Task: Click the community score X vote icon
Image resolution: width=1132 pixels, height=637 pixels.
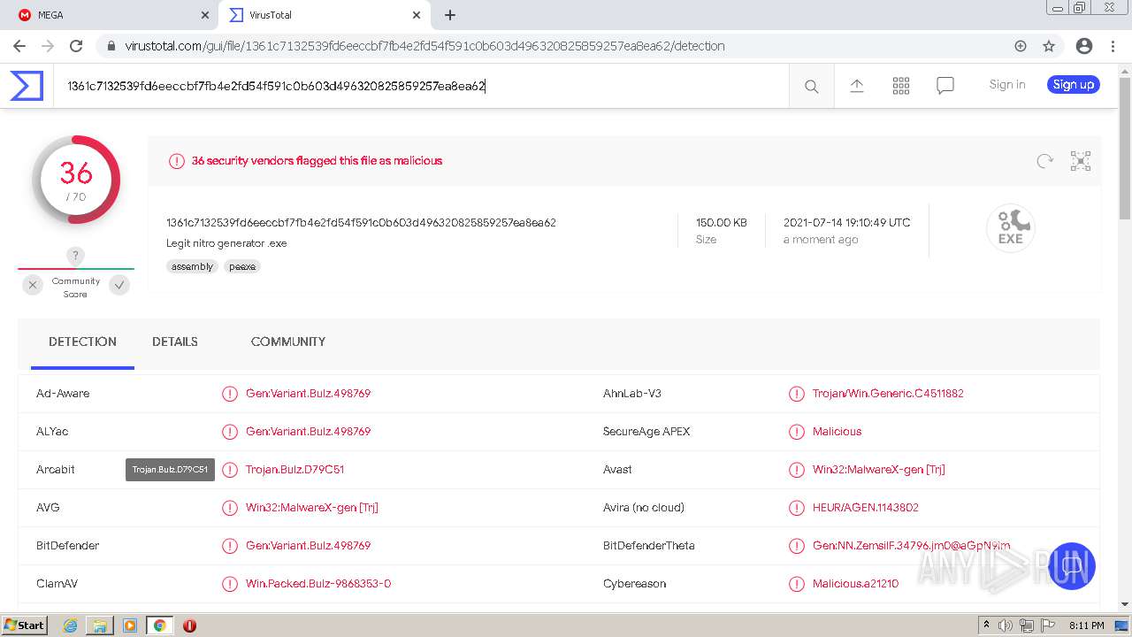Action: [x=33, y=285]
